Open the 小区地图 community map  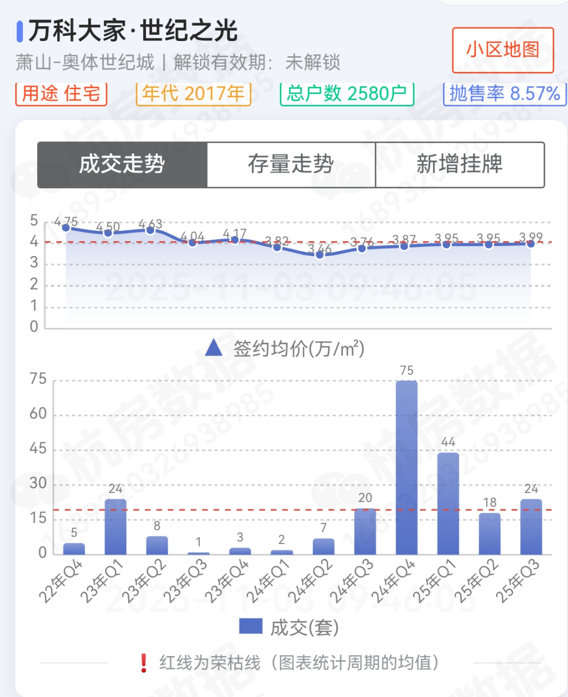(503, 50)
